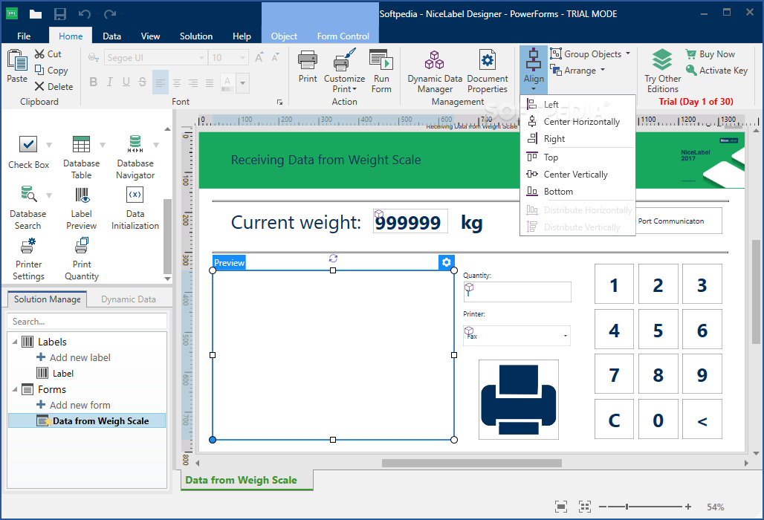Click the Preview object settings gear
The width and height of the screenshot is (764, 520).
[x=447, y=262]
